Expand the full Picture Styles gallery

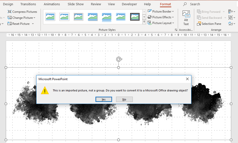point(144,22)
